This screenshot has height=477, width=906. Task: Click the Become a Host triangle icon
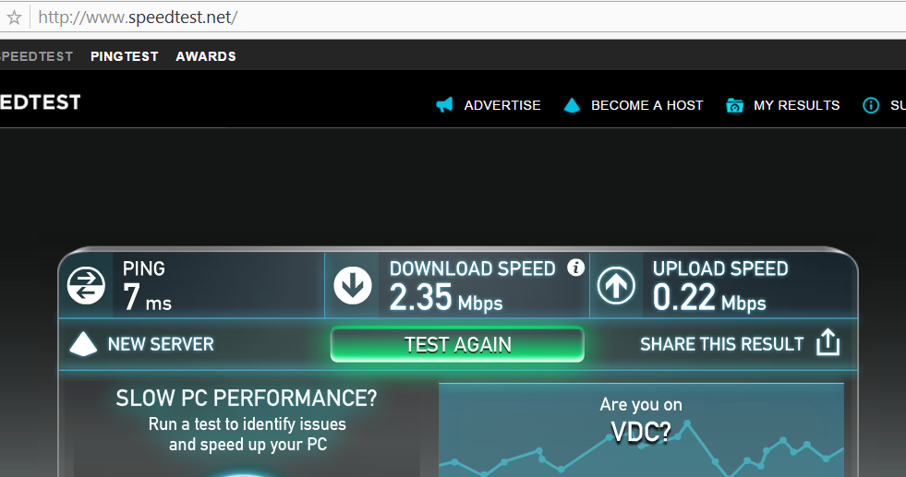[572, 105]
